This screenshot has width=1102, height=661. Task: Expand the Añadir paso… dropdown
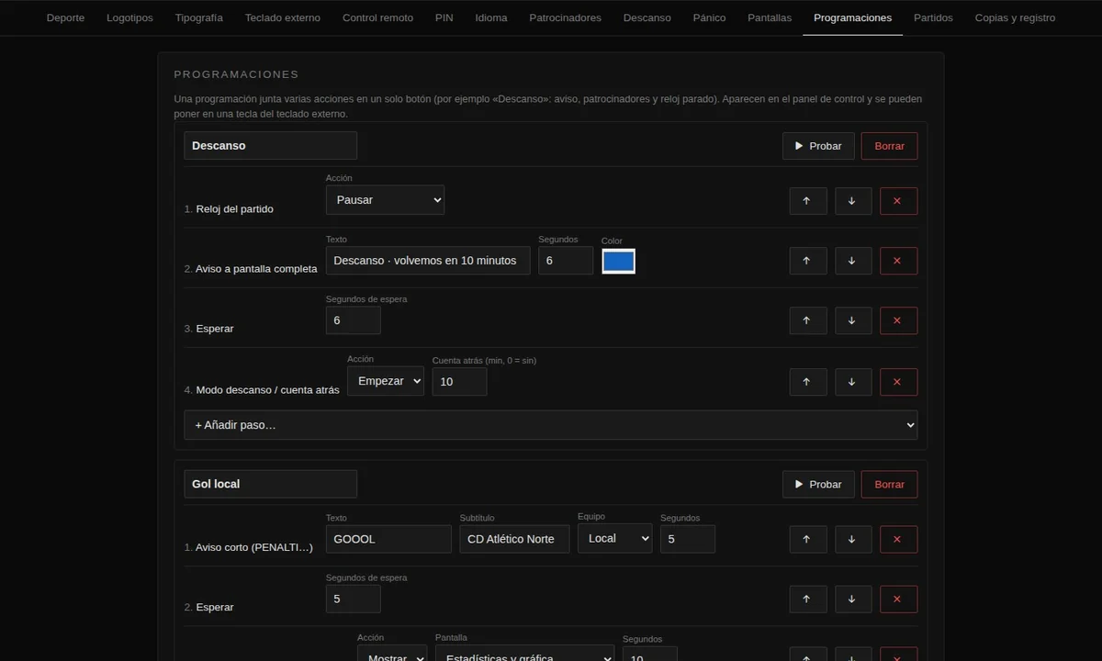point(551,425)
